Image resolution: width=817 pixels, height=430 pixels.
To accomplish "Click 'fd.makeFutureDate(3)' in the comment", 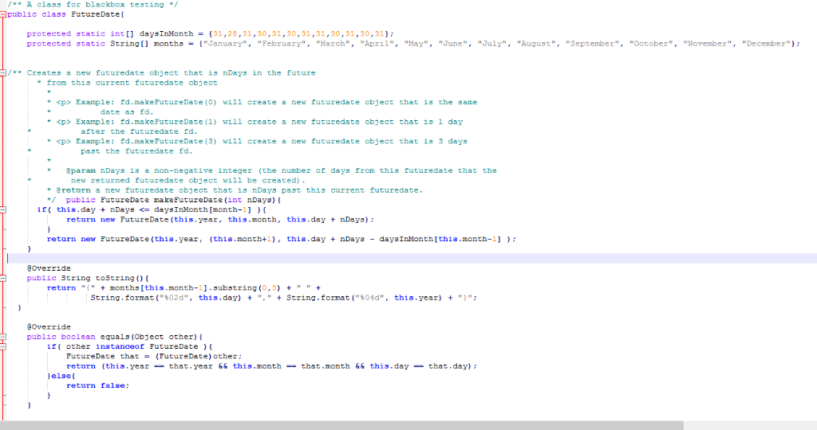I will pos(168,142).
